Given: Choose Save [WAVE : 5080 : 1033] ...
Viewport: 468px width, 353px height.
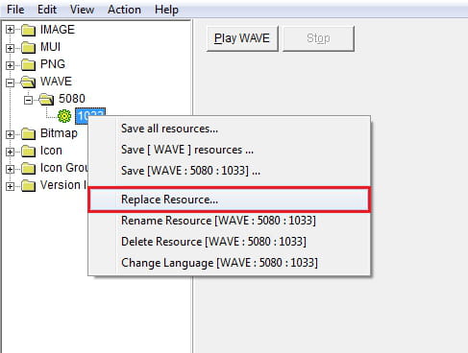Looking at the screenshot, I should click(230, 171).
